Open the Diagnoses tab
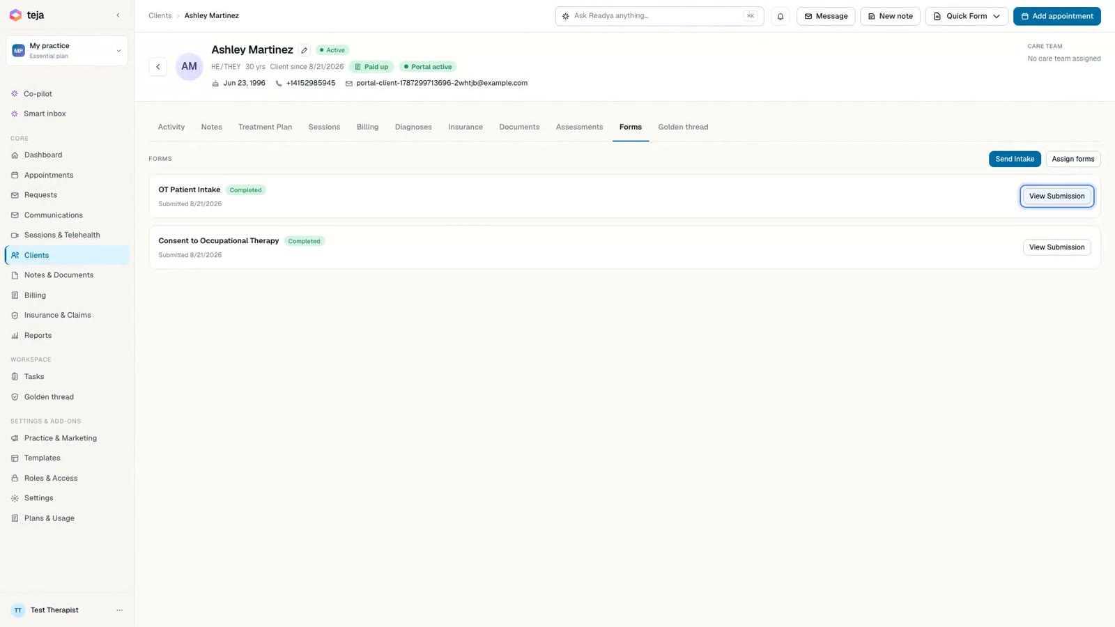The width and height of the screenshot is (1115, 627). [413, 127]
